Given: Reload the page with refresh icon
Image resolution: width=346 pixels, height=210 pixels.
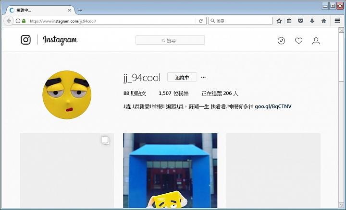Looking at the screenshot, I should click(200, 21).
